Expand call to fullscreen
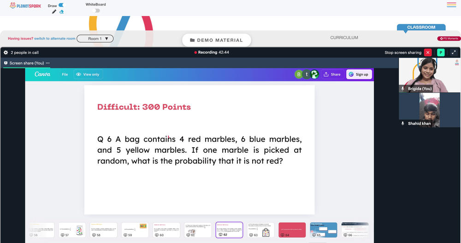 coord(454,52)
